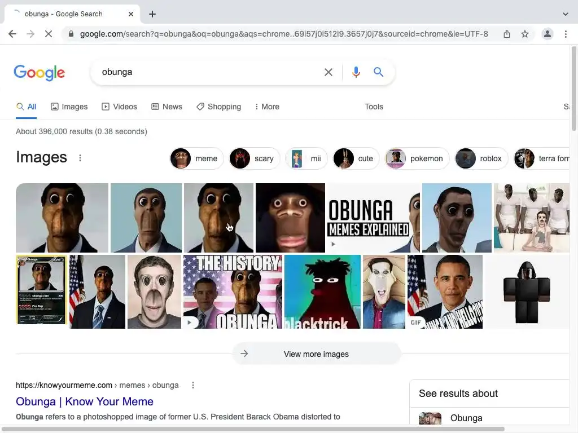The width and height of the screenshot is (578, 433).
Task: Open THE HISTORY OBUNGA video thumbnail
Action: 233,291
